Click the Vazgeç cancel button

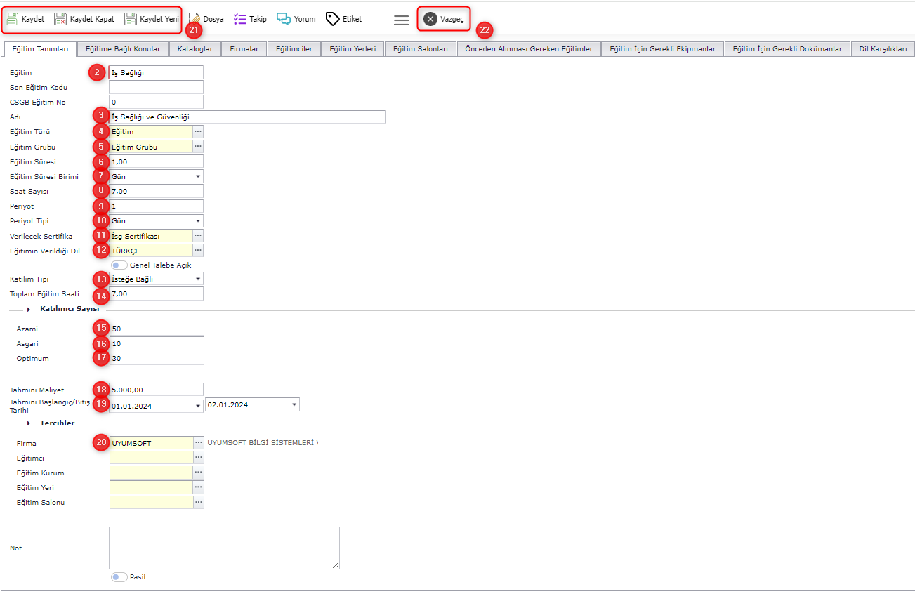[444, 19]
